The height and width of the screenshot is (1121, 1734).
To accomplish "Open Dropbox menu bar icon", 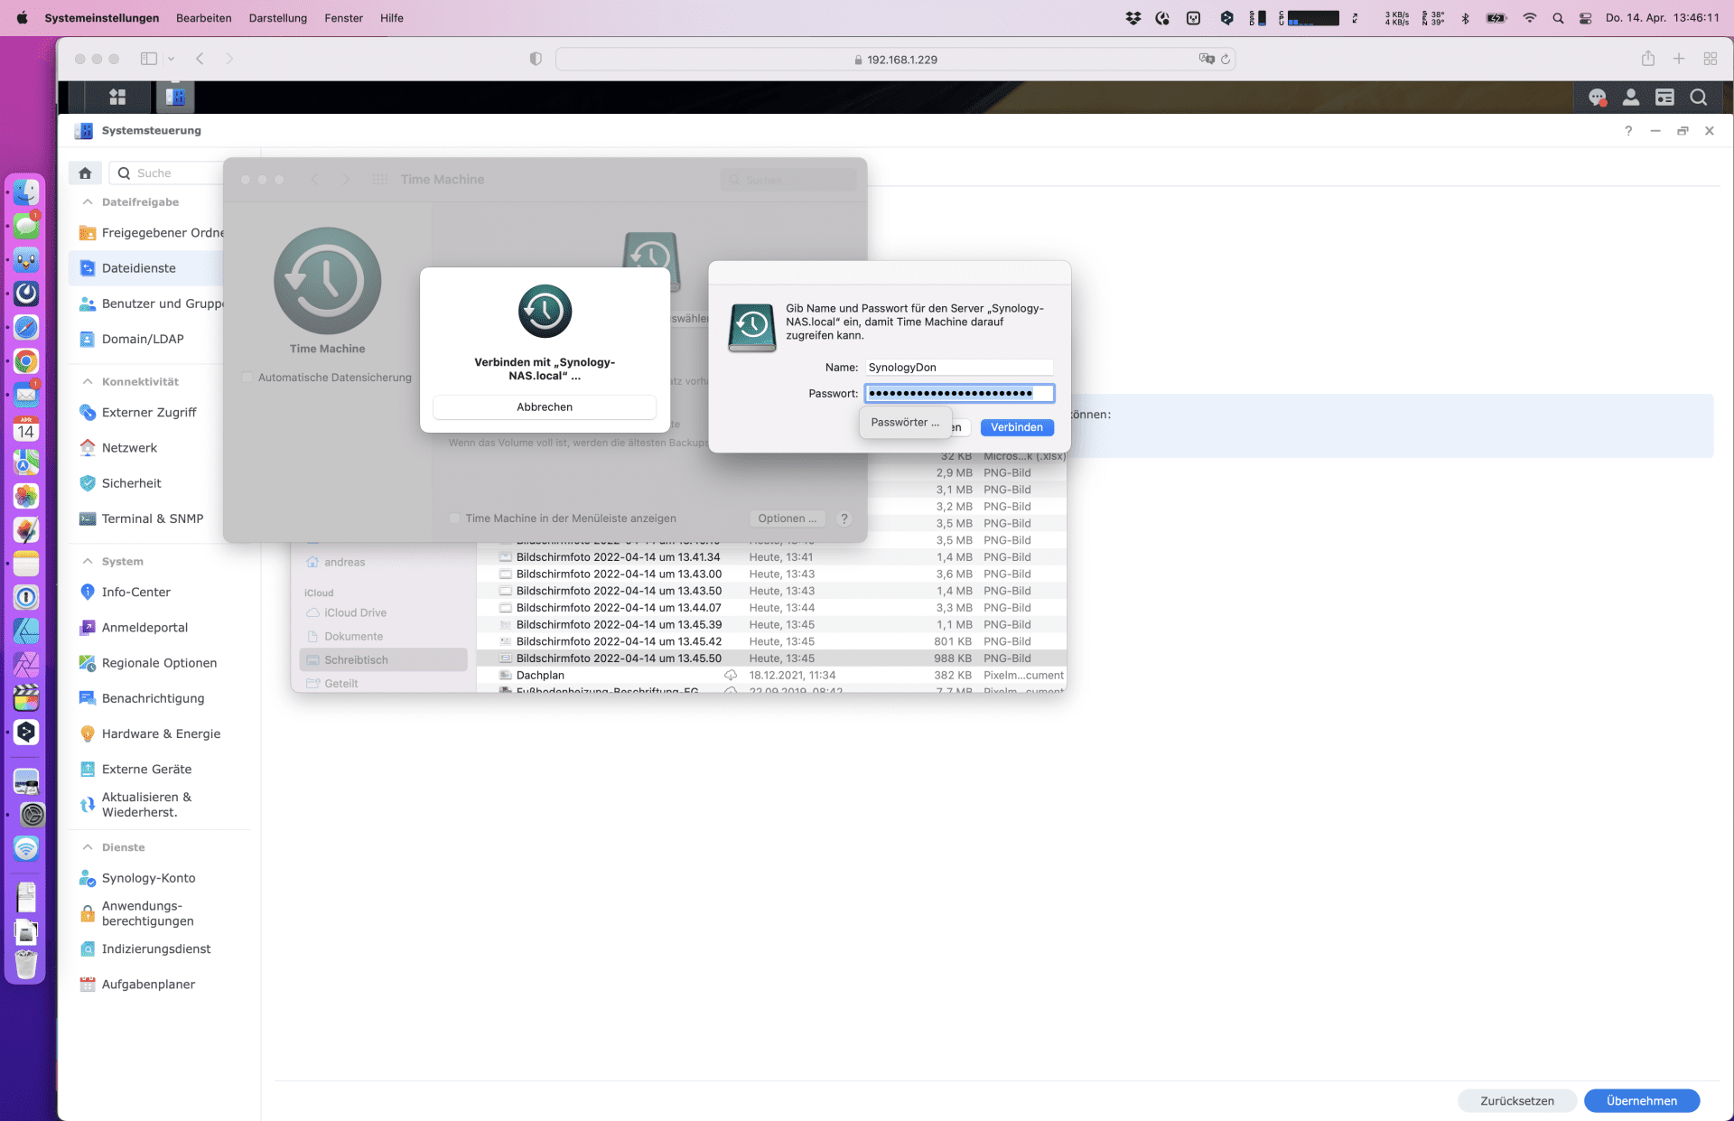I will [x=1133, y=18].
